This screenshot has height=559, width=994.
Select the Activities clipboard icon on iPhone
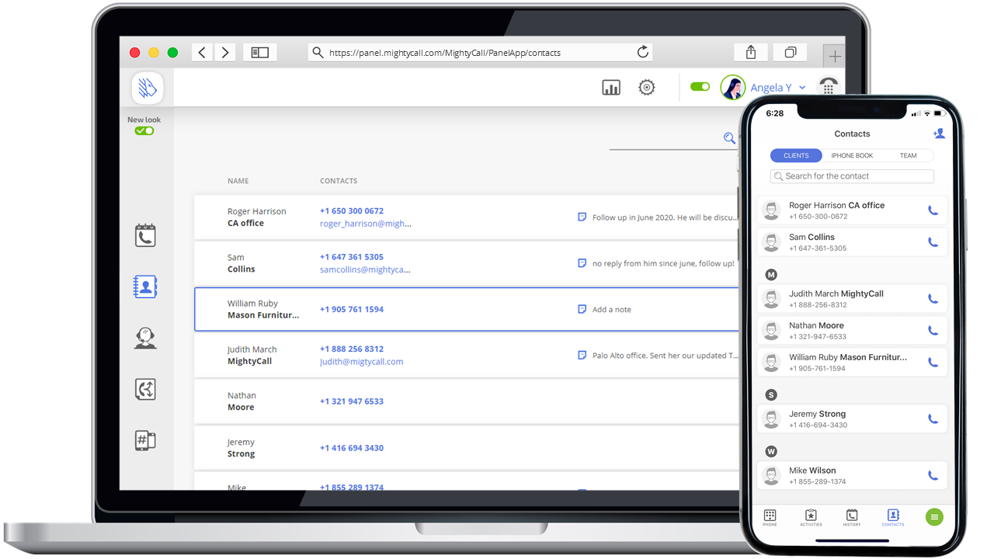[811, 516]
